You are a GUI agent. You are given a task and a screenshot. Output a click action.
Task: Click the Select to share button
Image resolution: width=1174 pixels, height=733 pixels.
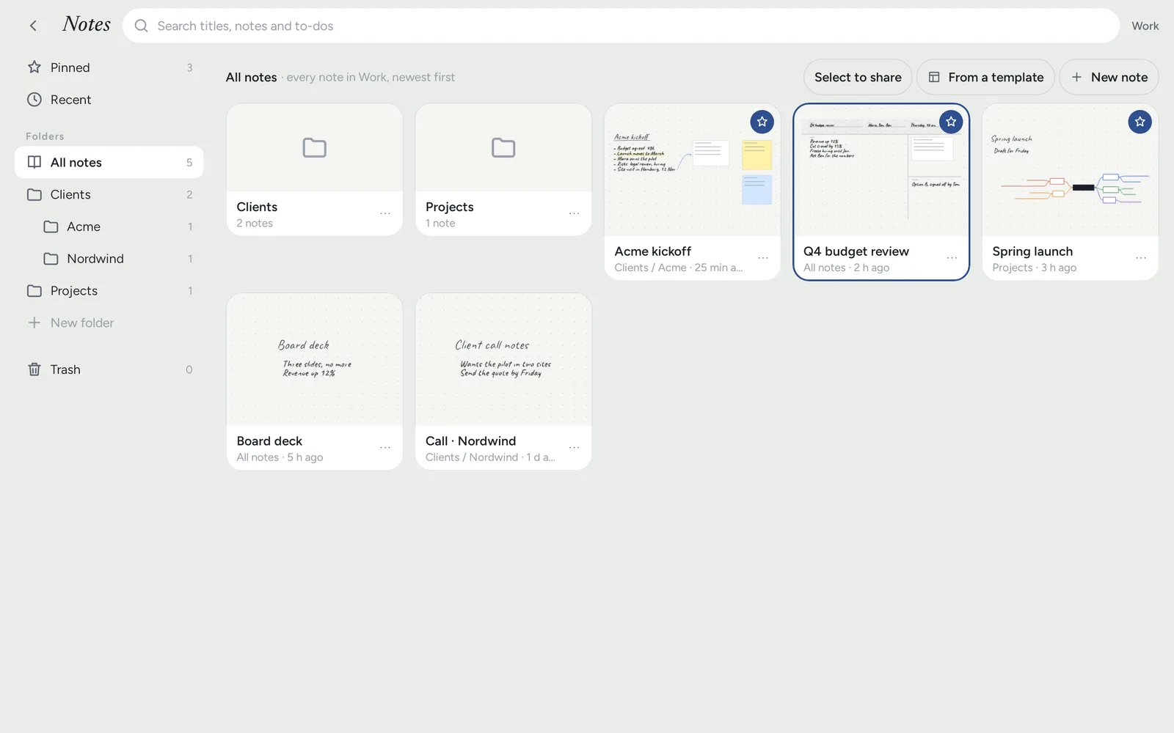(x=858, y=77)
